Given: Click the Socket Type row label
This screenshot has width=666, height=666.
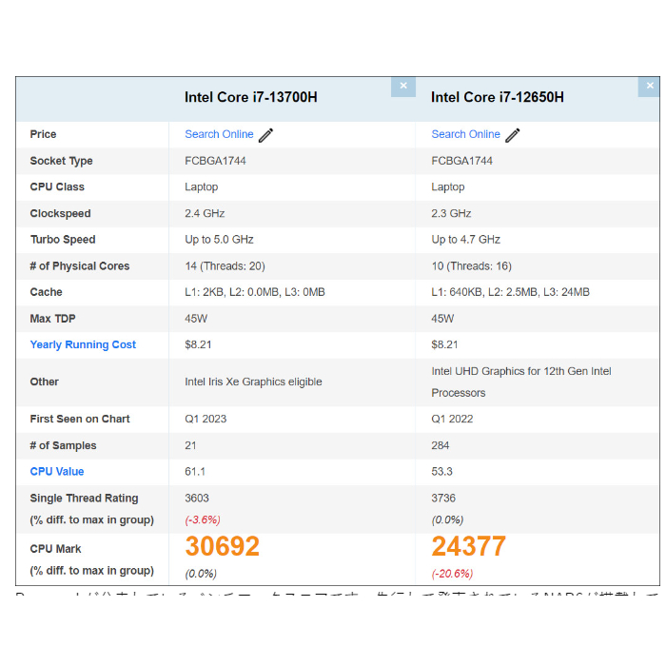Looking at the screenshot, I should tap(61, 161).
